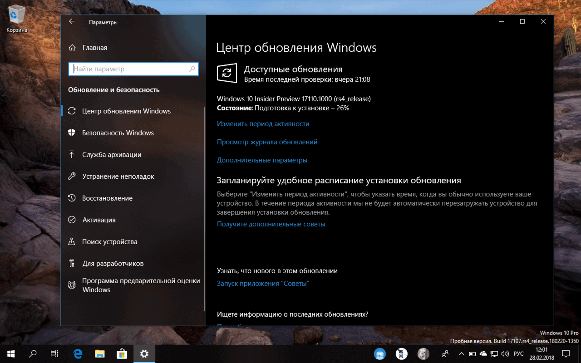Open Просмотр журнала обновлений link

tap(267, 142)
